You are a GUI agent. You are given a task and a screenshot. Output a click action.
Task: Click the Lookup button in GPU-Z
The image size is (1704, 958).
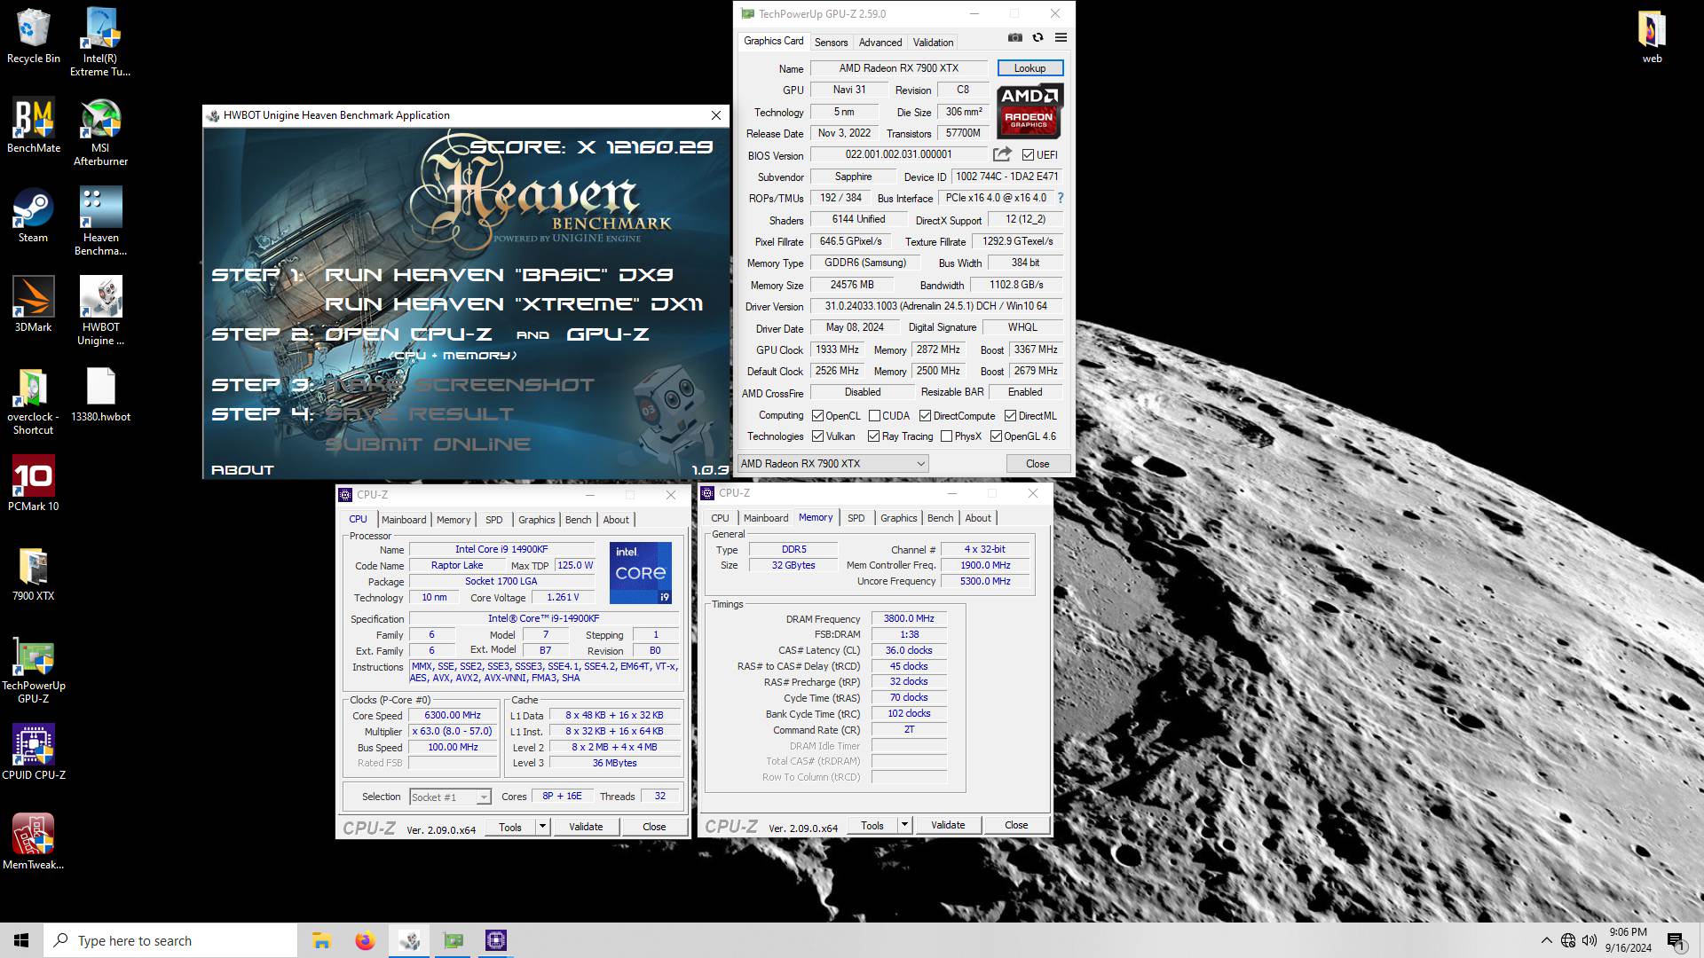(x=1029, y=68)
